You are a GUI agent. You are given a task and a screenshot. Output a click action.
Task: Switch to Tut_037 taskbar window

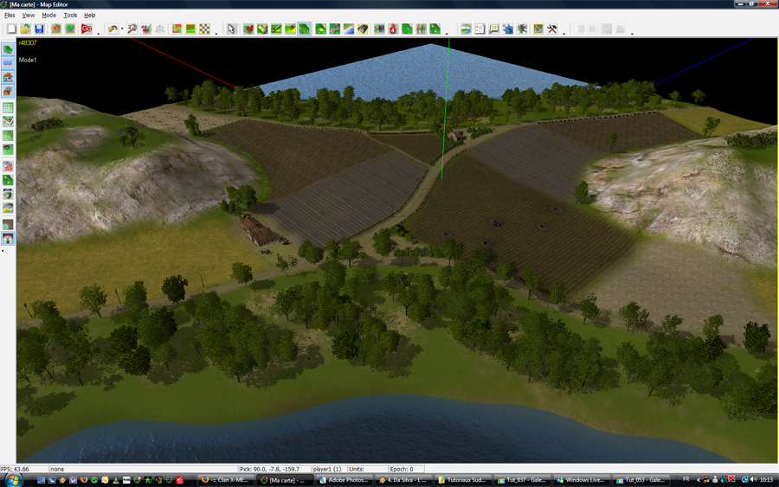(x=522, y=480)
